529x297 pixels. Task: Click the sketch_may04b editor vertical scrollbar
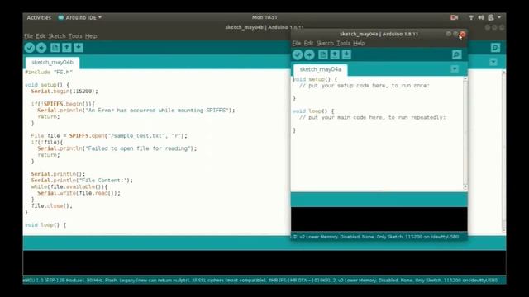point(503,152)
